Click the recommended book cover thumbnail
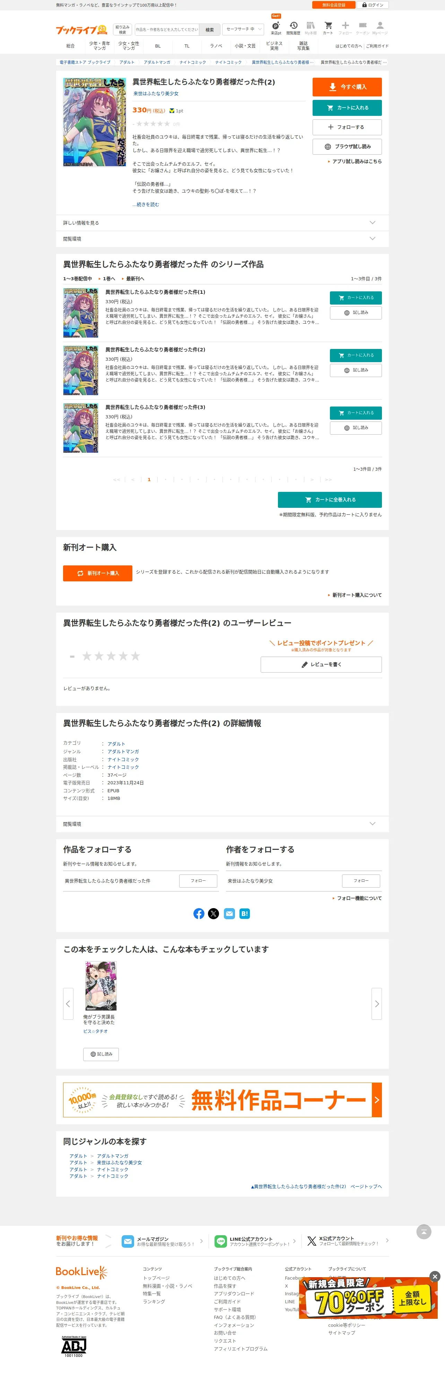Image resolution: width=445 pixels, height=1375 pixels. [101, 985]
